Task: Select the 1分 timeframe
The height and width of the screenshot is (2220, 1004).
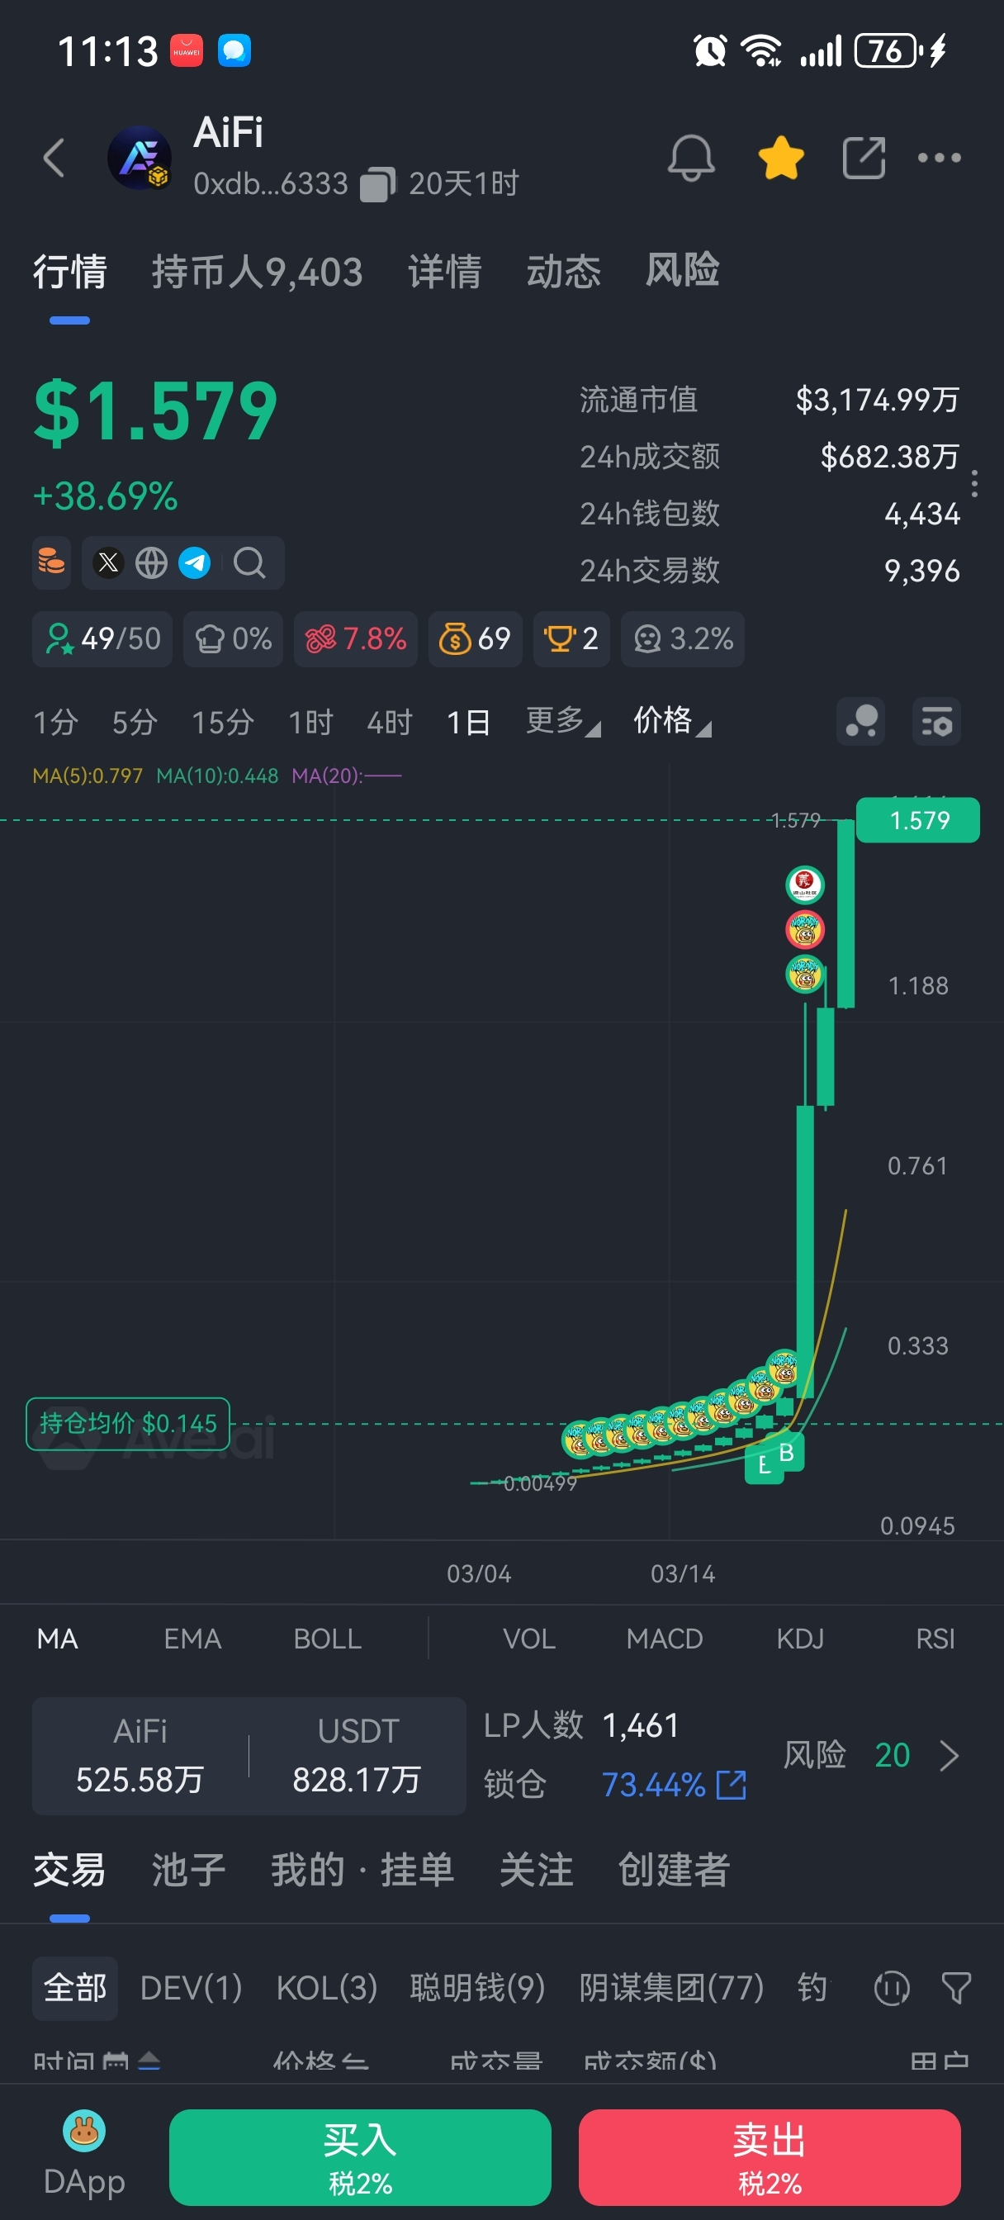Action: coord(56,721)
